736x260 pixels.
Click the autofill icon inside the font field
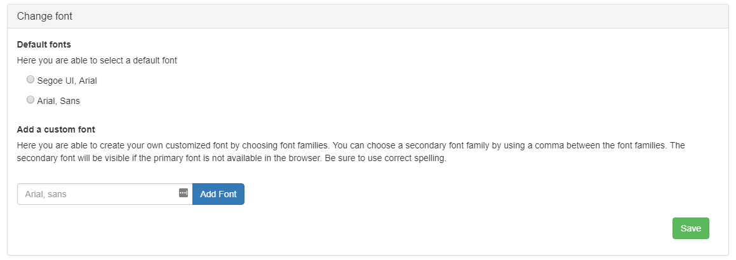pos(184,193)
